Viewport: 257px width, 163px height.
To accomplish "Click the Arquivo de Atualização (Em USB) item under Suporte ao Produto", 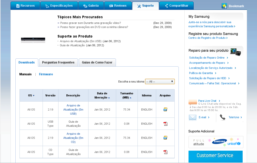I will 81,41.
